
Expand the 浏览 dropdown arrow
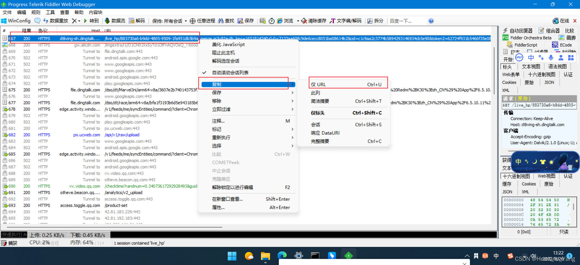click(x=298, y=21)
